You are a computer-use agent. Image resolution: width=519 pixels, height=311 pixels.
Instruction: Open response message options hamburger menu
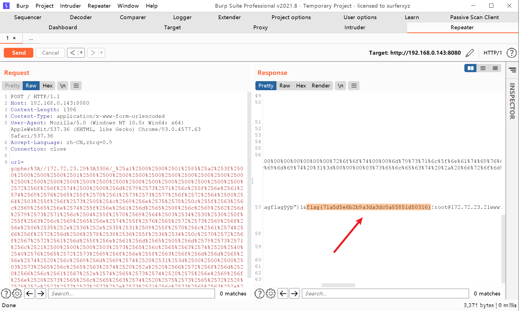(354, 86)
